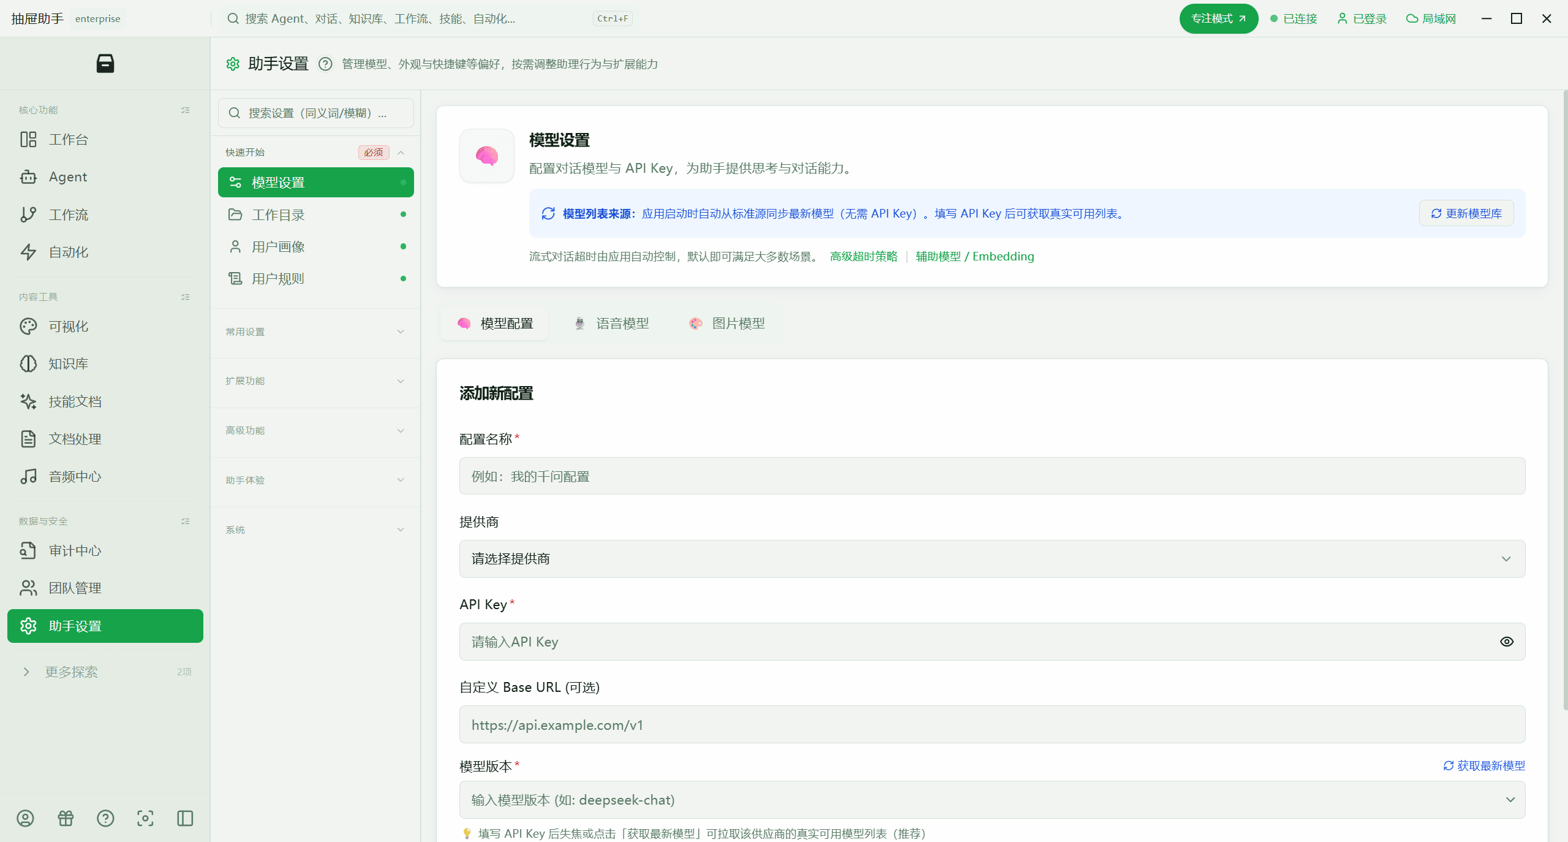This screenshot has height=842, width=1568.
Task: Click the enterprise edition badge
Action: point(98,19)
